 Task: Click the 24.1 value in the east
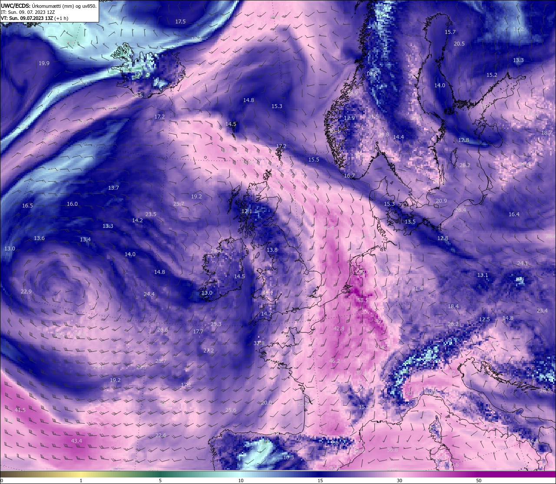(x=523, y=263)
